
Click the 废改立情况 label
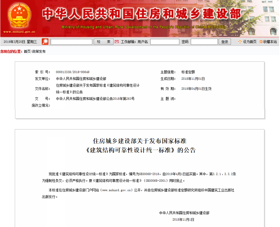[41, 105]
